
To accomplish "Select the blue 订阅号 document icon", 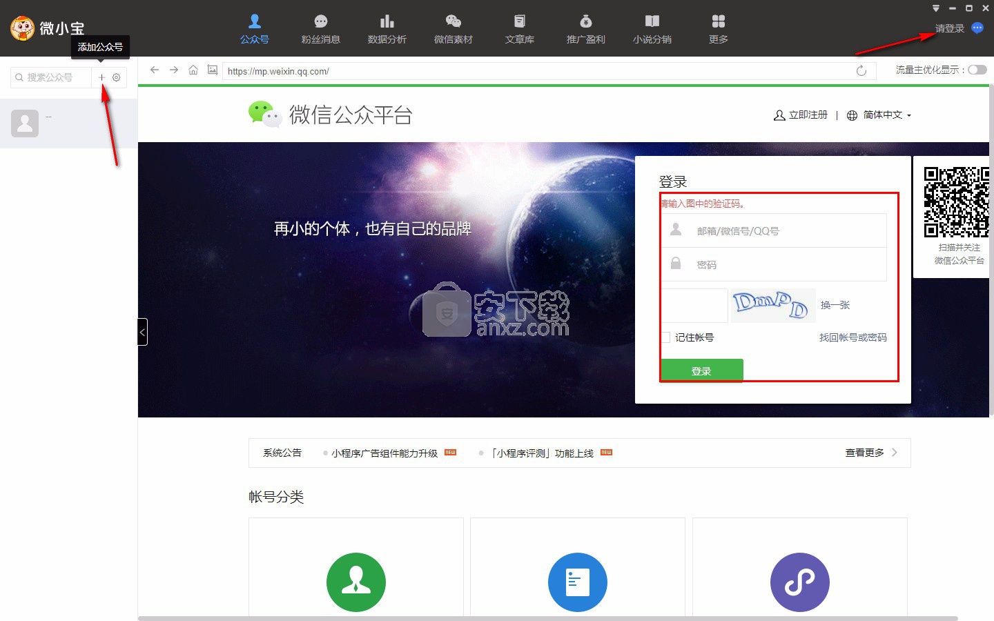I will [578, 582].
